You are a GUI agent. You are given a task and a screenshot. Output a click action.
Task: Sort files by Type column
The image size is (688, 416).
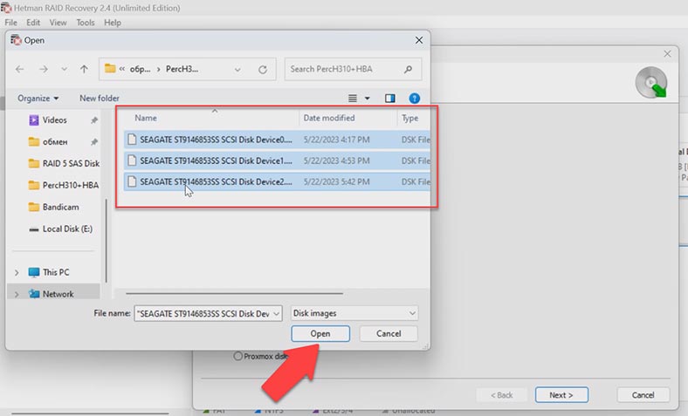tap(410, 118)
